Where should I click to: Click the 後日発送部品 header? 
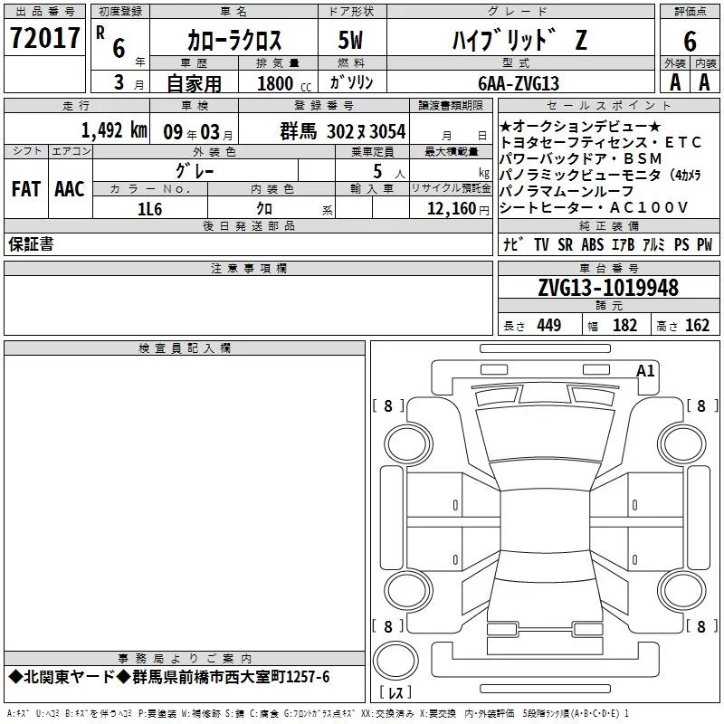(x=248, y=225)
